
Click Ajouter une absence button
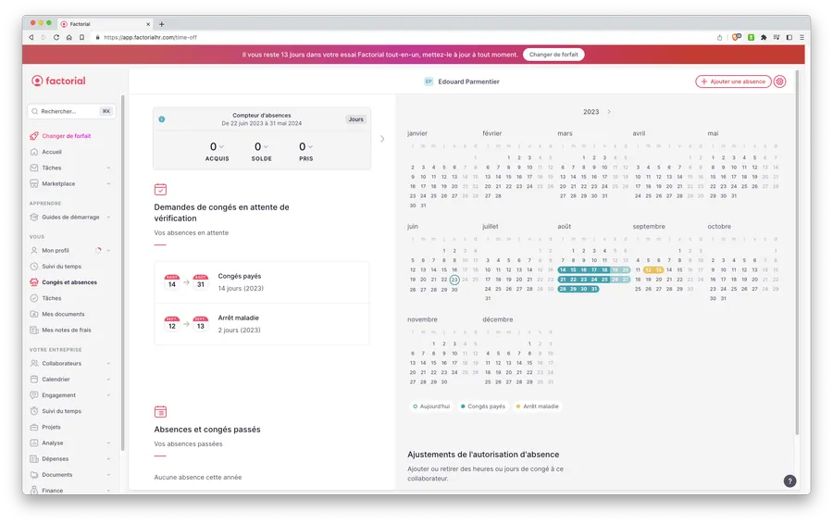(x=733, y=81)
